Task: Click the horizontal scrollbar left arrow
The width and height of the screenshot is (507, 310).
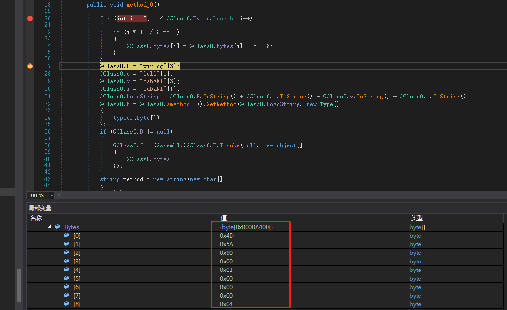Action: 59,195
